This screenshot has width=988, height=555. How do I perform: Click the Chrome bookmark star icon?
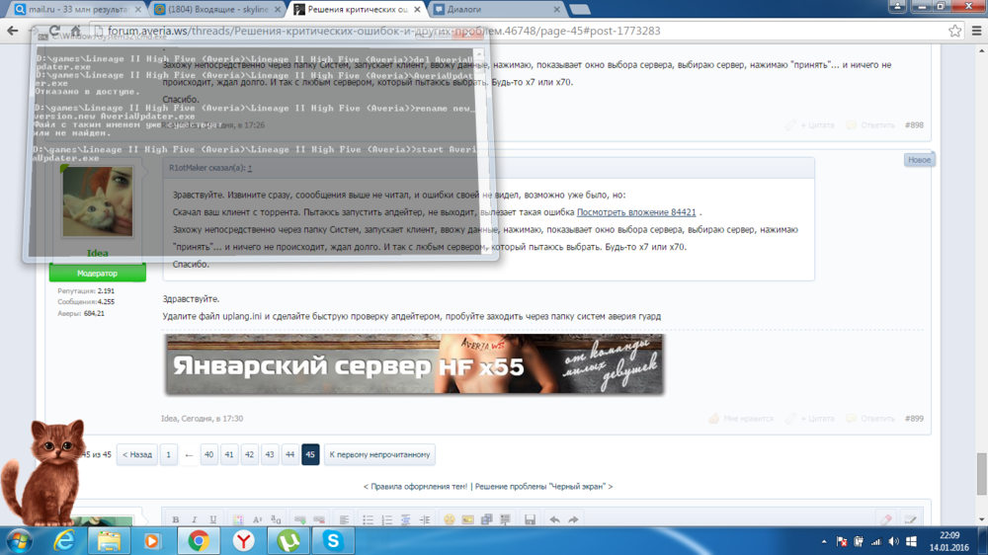pos(954,31)
